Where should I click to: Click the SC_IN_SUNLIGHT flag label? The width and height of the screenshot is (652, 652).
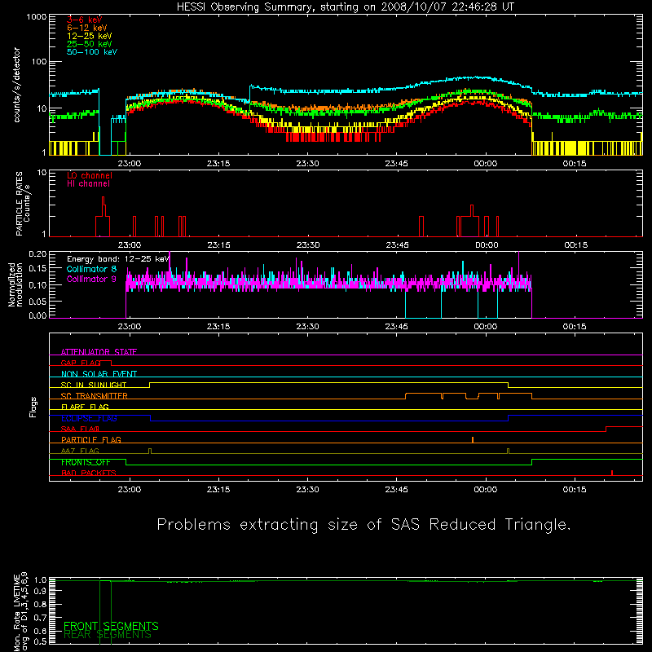click(x=94, y=385)
